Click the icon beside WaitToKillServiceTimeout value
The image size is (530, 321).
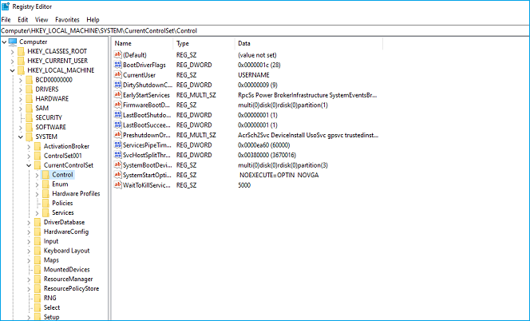118,184
